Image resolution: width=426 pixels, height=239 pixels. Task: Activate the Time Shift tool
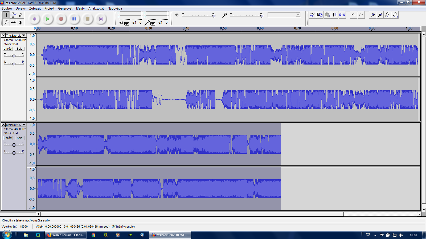(13, 23)
